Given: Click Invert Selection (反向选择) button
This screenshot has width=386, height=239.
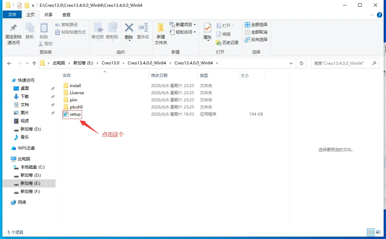Looking at the screenshot, I should 256,39.
